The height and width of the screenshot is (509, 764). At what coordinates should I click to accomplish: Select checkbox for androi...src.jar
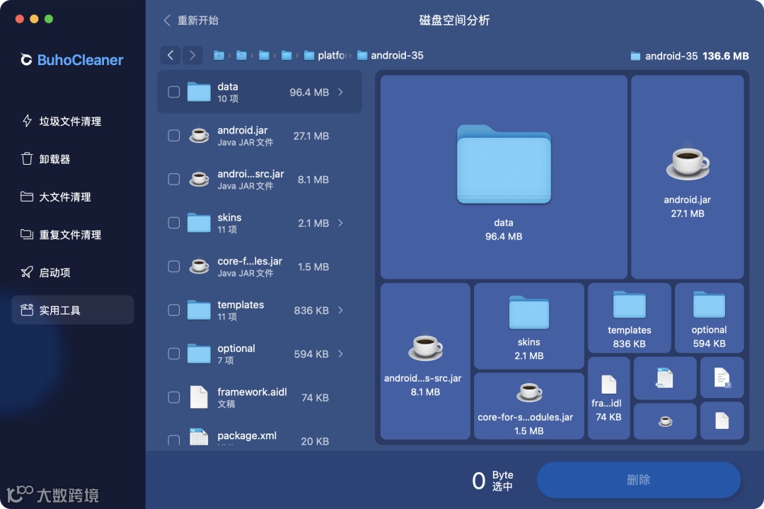174,180
